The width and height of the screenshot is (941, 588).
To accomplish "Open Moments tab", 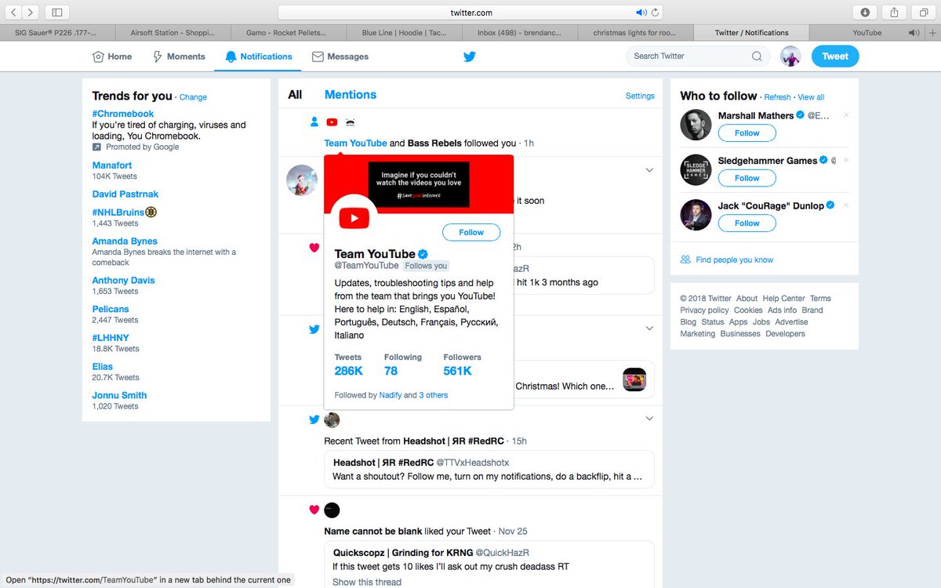I will coord(179,56).
